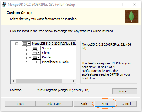This screenshot has width=142, height=112.
Task: Open the Client feature install-mode dropdown
Action: (x=36, y=53)
